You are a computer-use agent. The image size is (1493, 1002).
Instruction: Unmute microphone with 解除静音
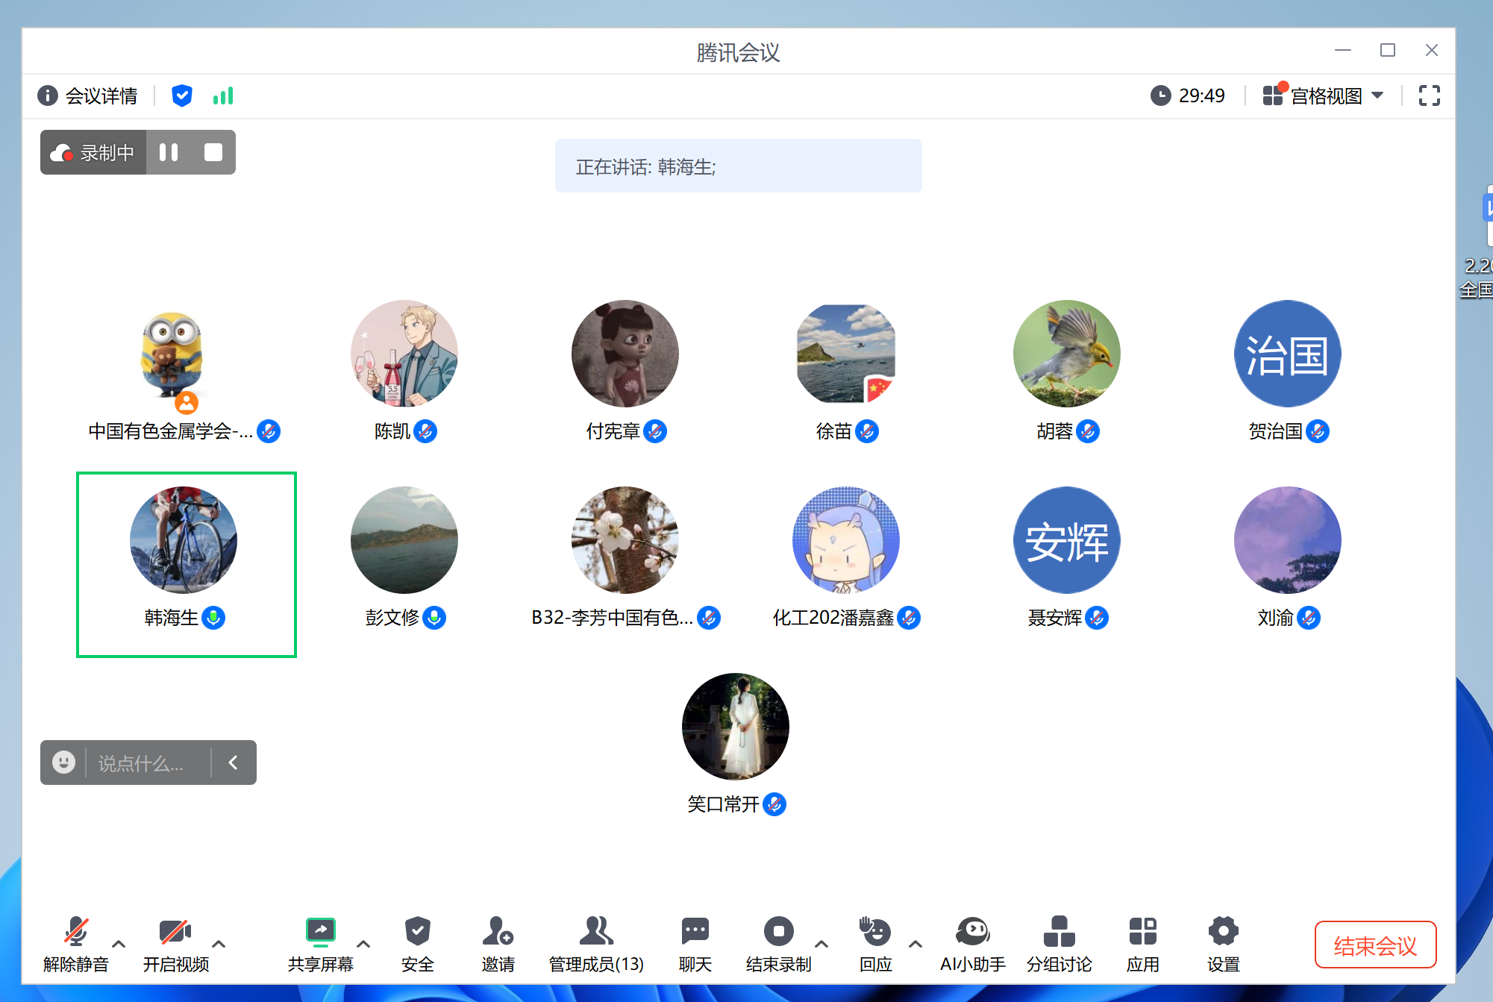coord(75,932)
